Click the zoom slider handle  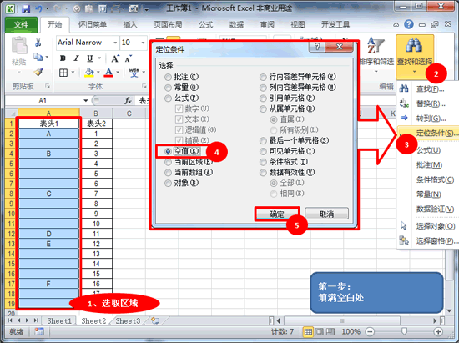404,331
